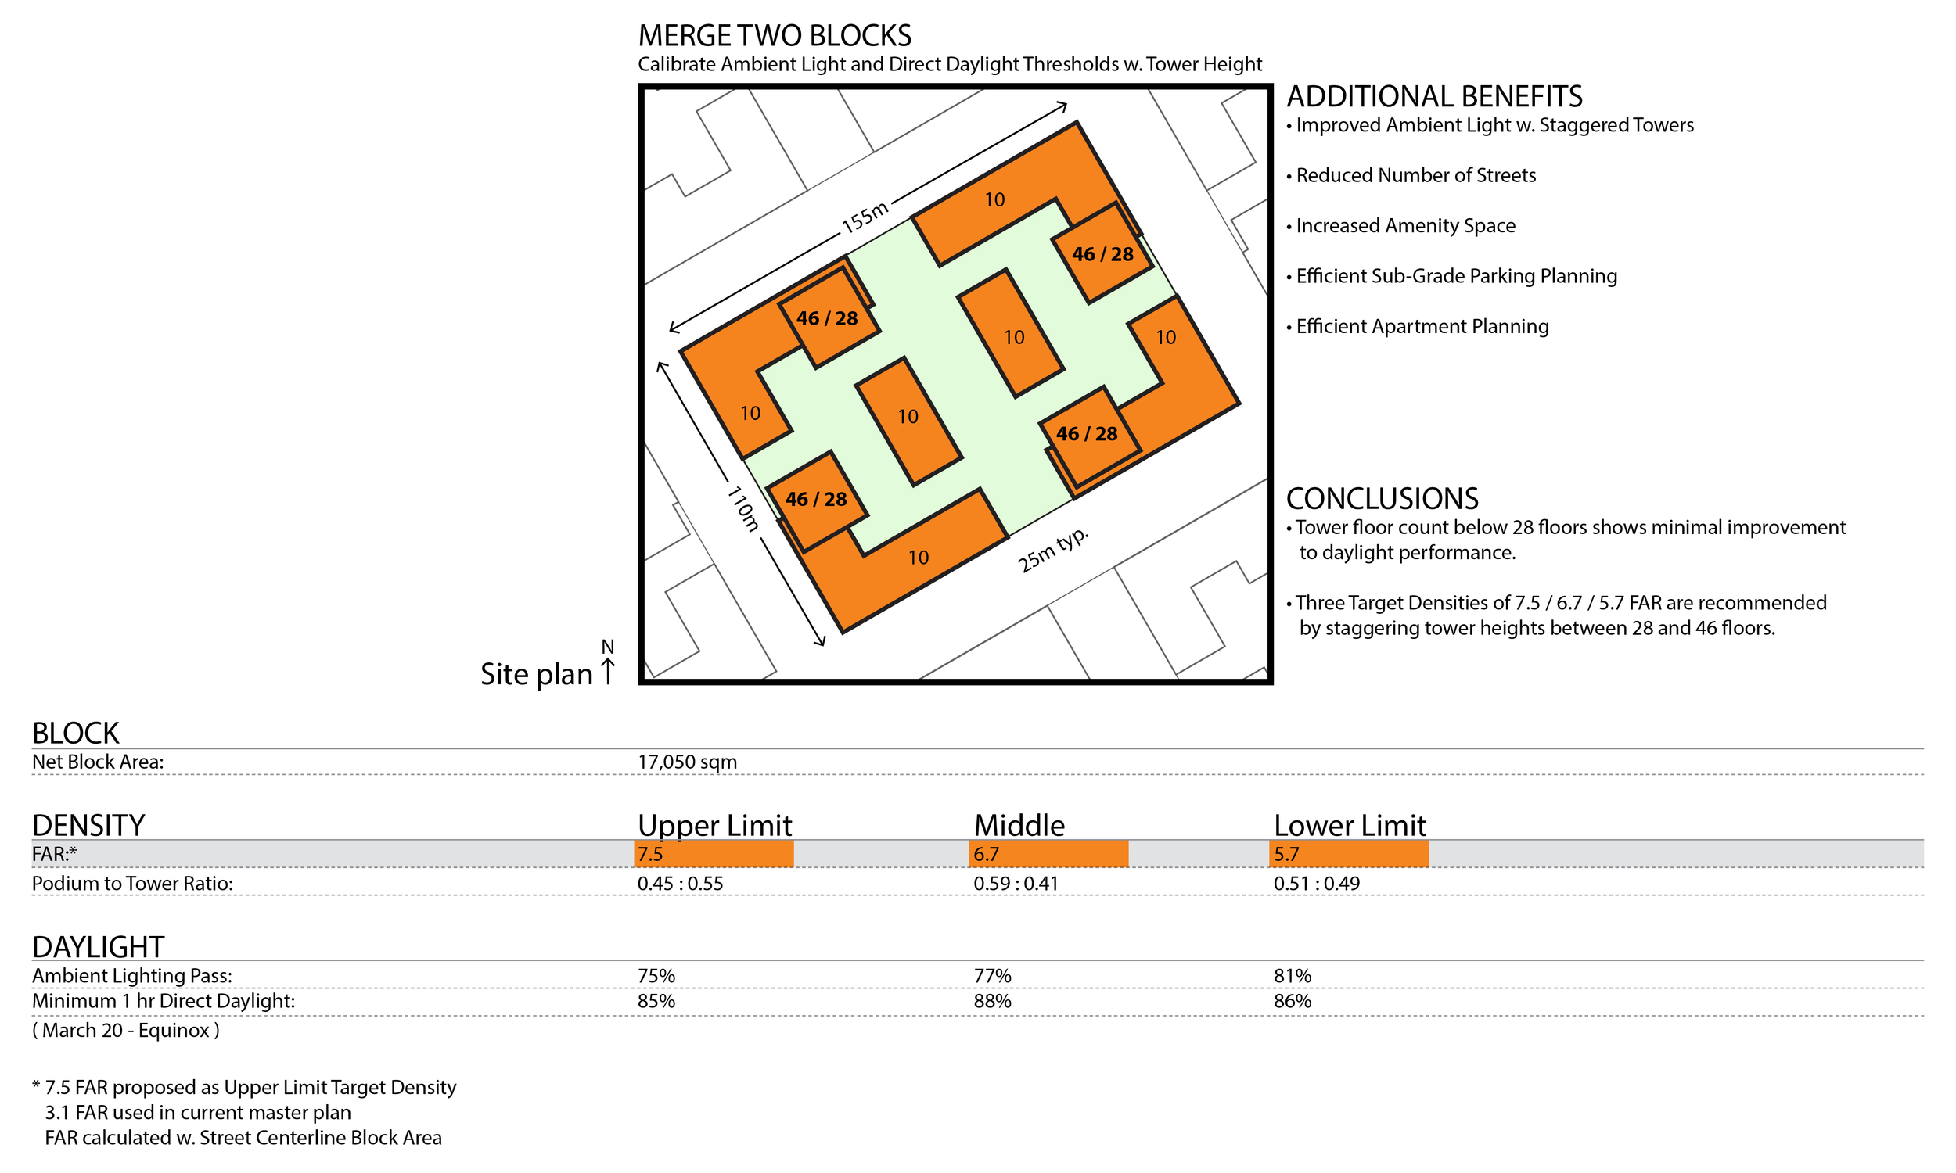Click the FAR:* row label
This screenshot has height=1173, width=1956.
(x=55, y=854)
